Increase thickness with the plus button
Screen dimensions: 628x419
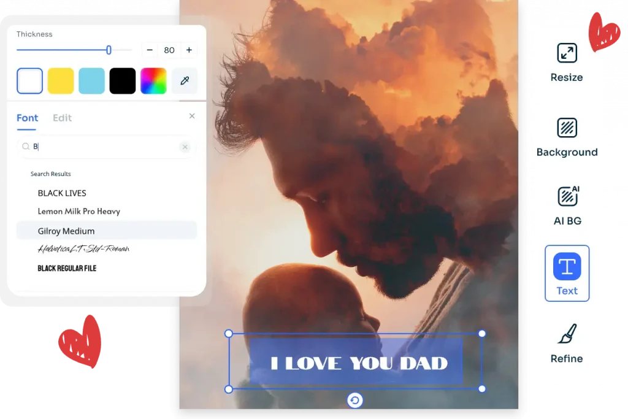[189, 50]
